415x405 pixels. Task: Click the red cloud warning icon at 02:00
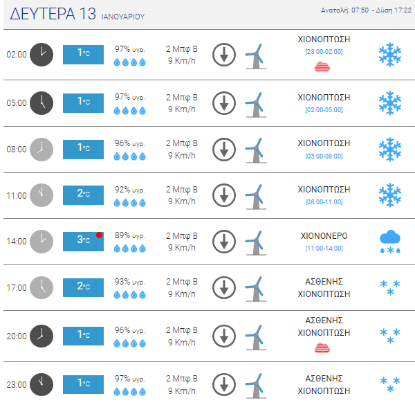tap(322, 66)
